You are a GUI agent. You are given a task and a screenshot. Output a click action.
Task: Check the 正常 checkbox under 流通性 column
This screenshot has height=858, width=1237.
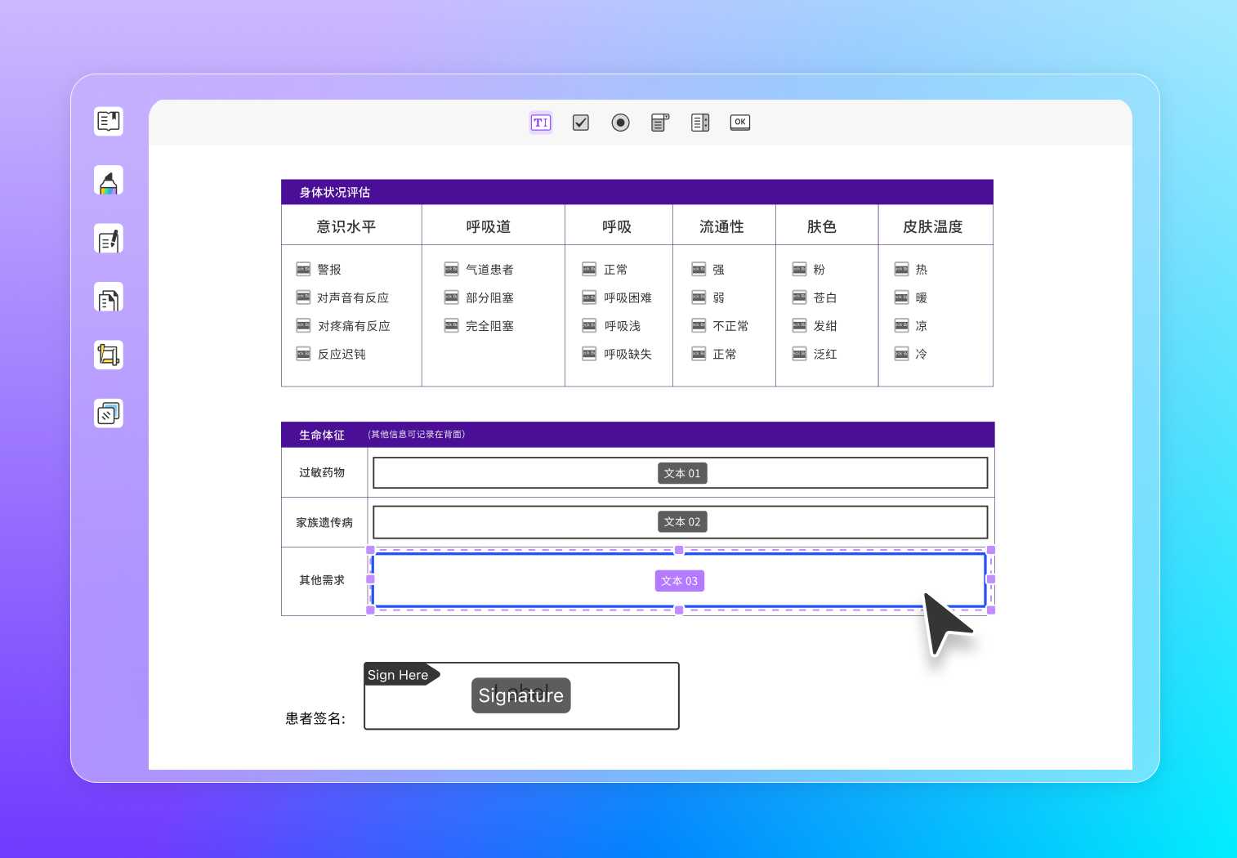[x=699, y=354]
